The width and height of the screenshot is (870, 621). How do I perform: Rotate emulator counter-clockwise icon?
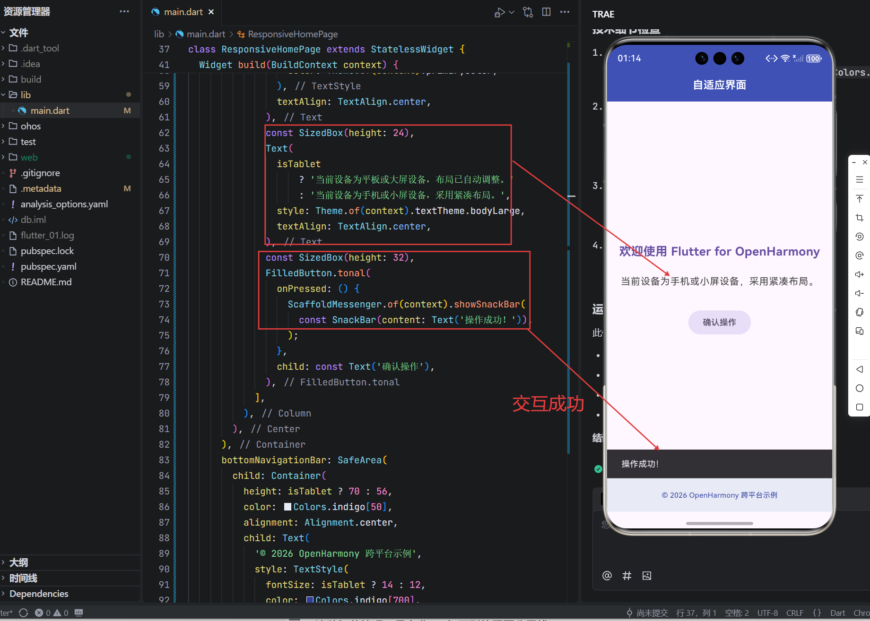[860, 237]
